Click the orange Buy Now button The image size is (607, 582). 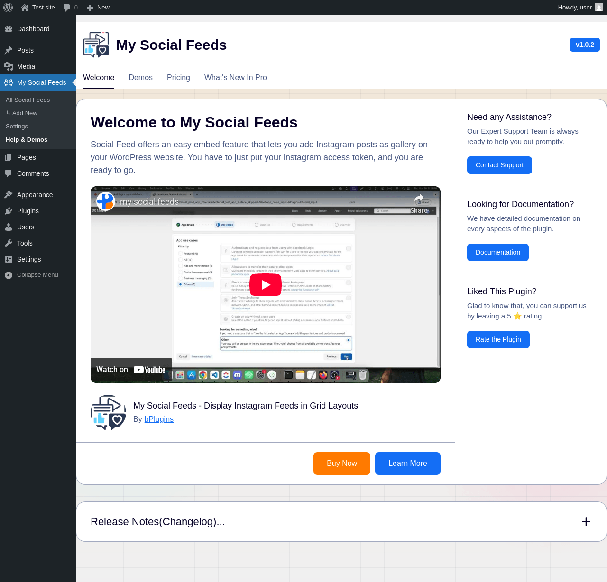click(342, 464)
